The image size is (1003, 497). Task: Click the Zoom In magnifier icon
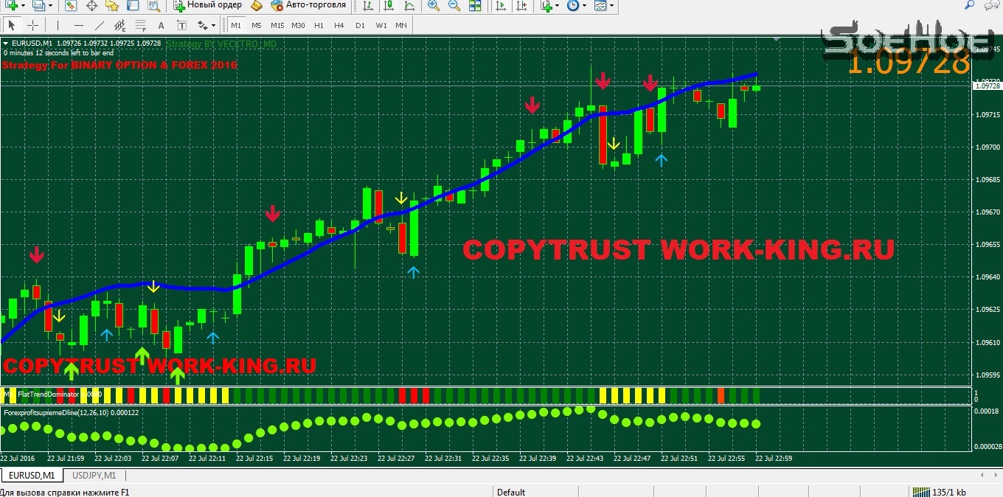click(434, 6)
